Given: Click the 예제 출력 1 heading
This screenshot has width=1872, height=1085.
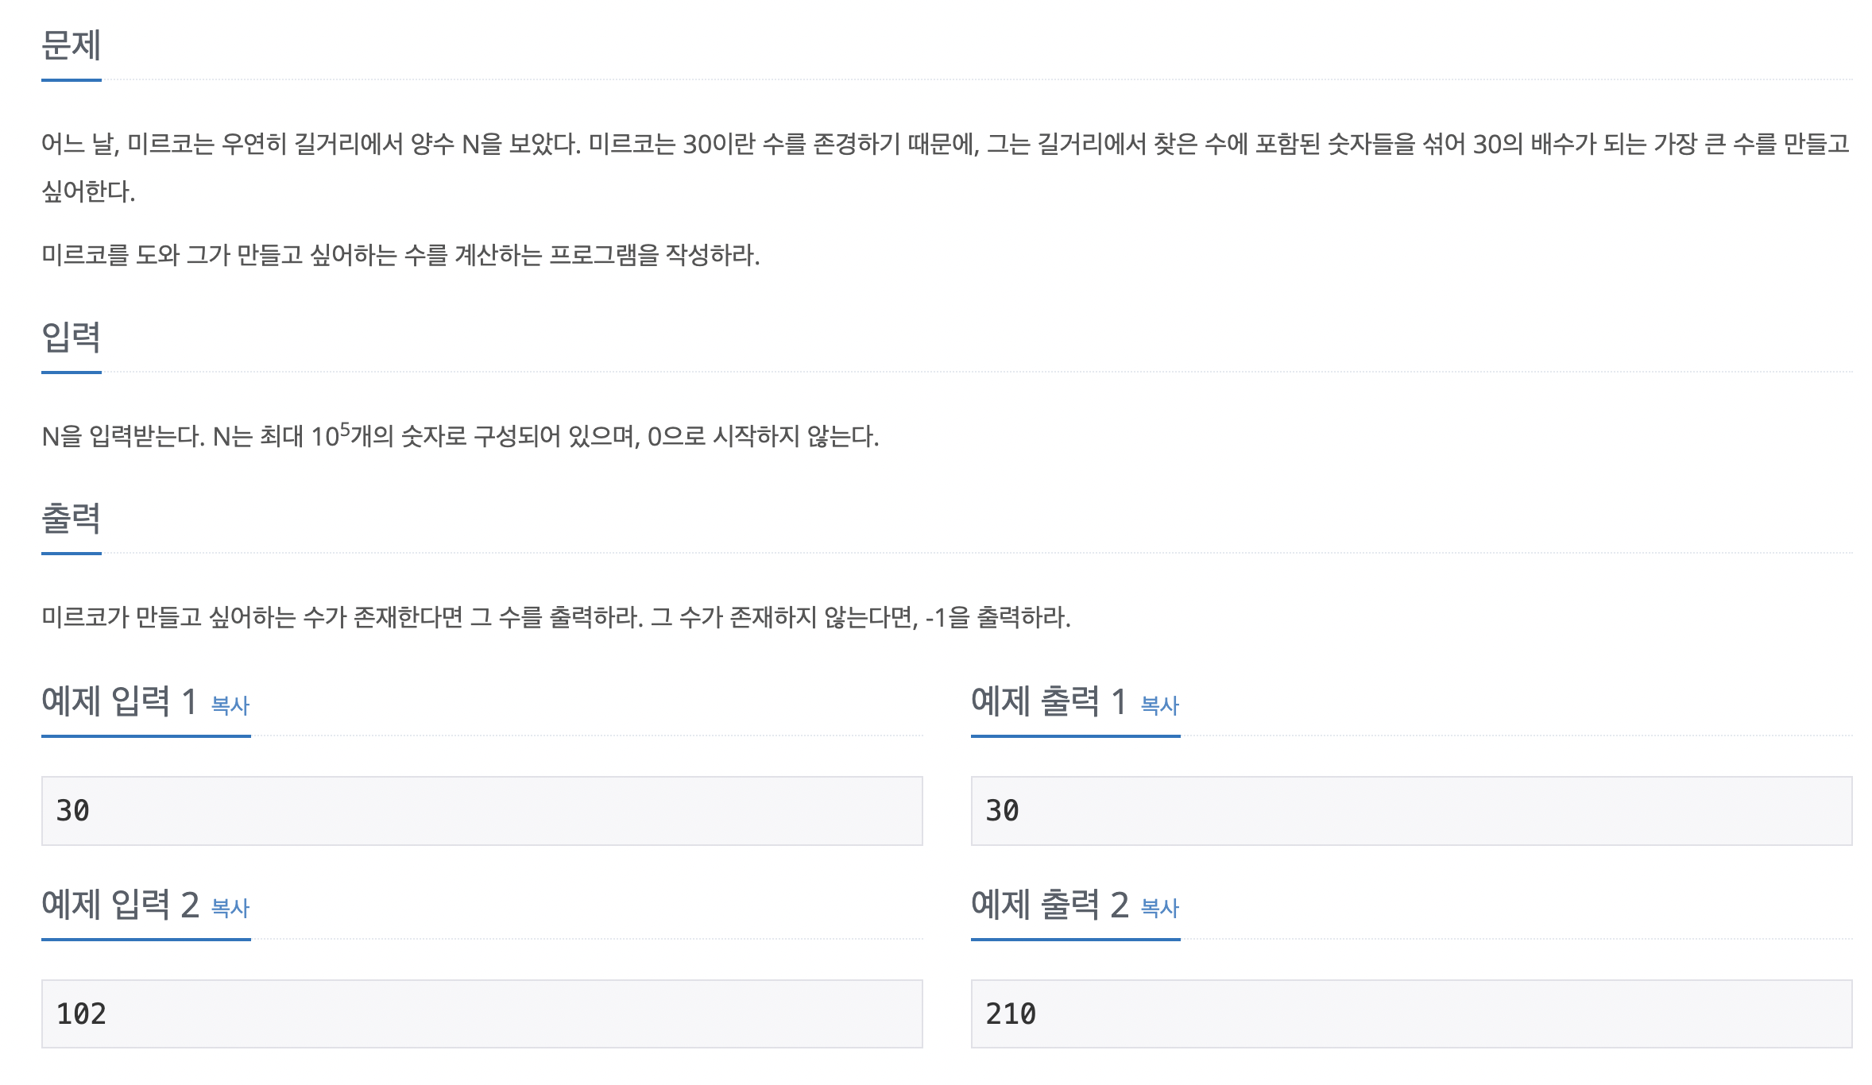Looking at the screenshot, I should (1049, 701).
